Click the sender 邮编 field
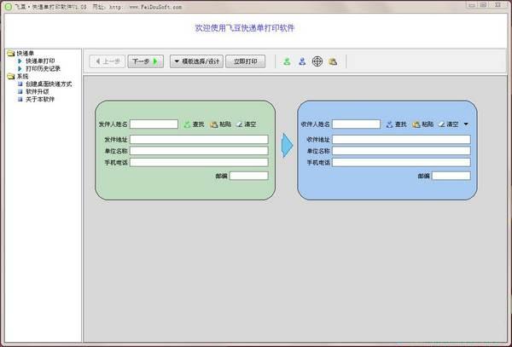The width and height of the screenshot is (512, 347). [x=249, y=176]
